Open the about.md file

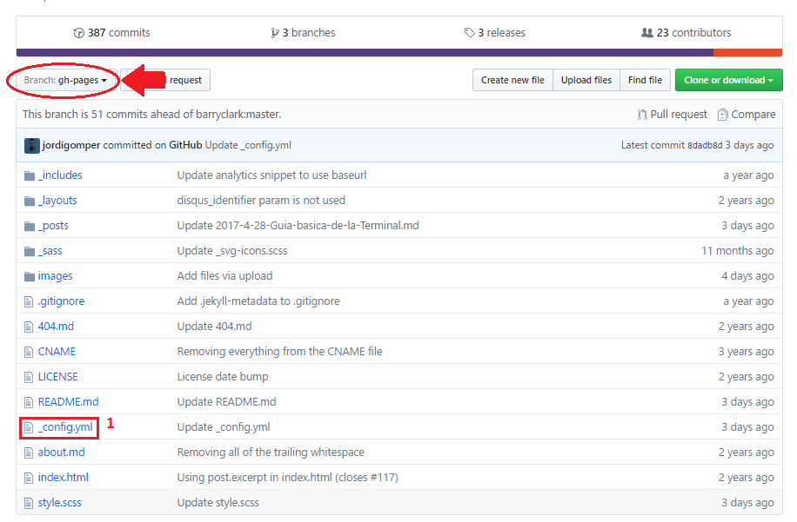[x=62, y=453]
